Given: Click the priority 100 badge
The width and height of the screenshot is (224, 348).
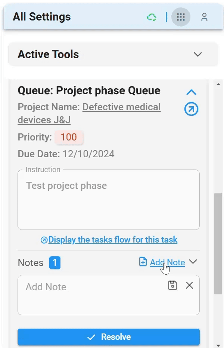Looking at the screenshot, I should coord(69,137).
